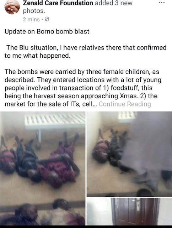Viewport: 172px width, 228px height.
Task: Open the upper right photo thumbnail
Action: click(x=129, y=154)
